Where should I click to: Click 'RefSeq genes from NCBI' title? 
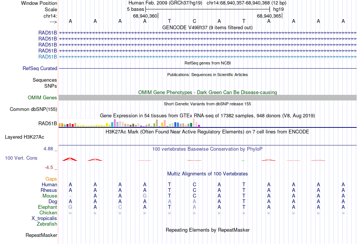point(207,63)
